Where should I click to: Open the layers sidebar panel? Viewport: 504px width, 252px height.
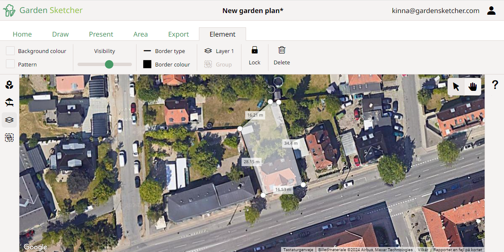(9, 120)
